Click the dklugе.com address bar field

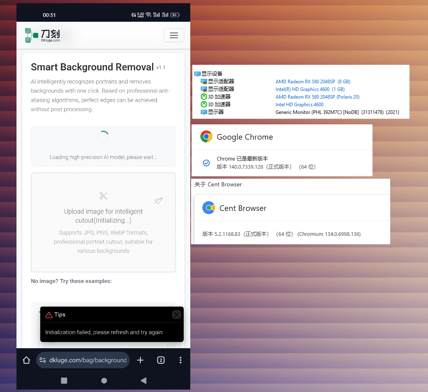click(x=88, y=360)
